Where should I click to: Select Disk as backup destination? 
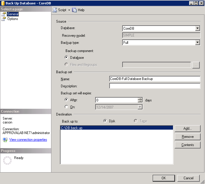point(105,121)
